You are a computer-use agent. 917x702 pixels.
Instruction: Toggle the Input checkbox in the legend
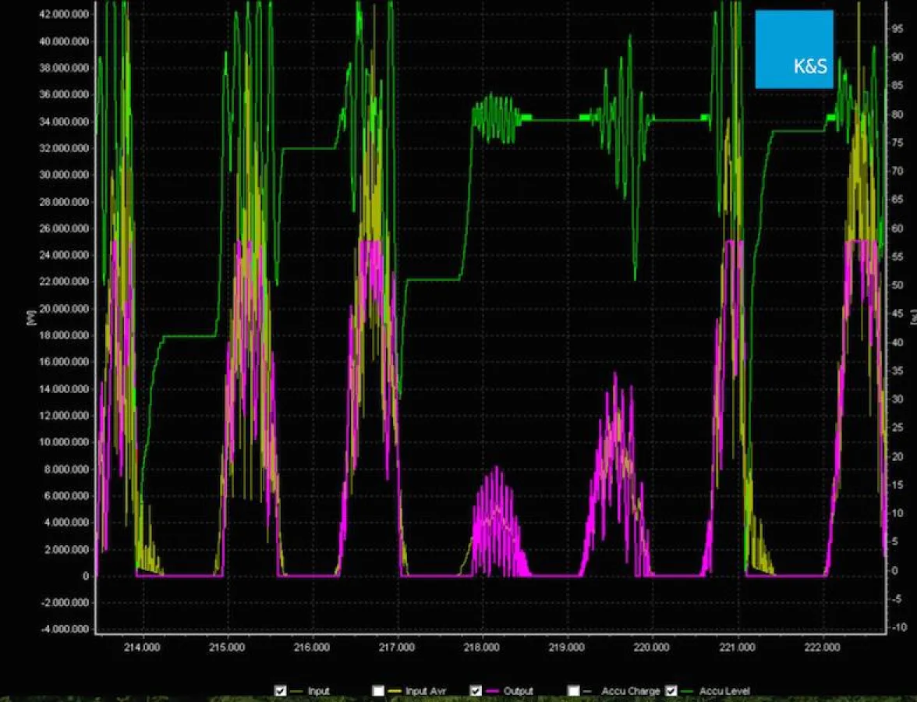[281, 690]
